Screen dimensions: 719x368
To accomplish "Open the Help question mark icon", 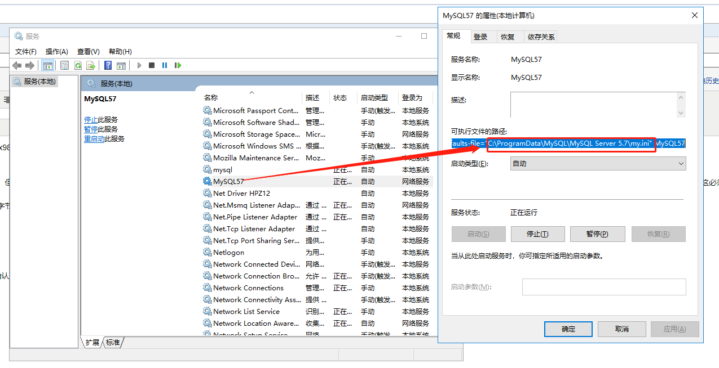I will [x=108, y=65].
